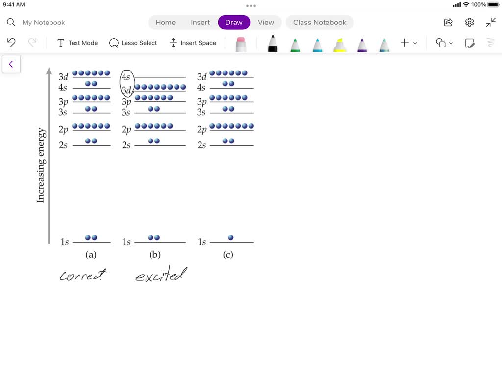502x376 pixels.
Task: Select the blue pen
Action: 317,44
